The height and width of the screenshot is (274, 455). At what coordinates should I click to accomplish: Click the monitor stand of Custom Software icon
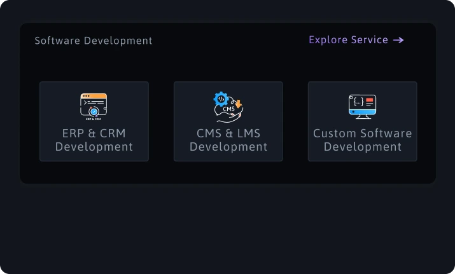(363, 117)
